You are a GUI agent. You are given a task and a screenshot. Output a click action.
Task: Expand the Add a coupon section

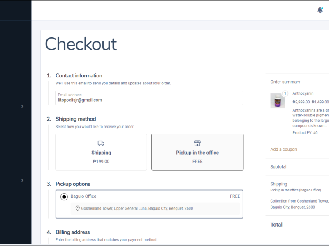(284, 150)
